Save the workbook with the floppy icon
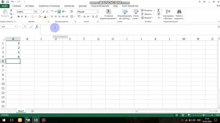Image resolution: width=220 pixels, height=123 pixels. 8,2
